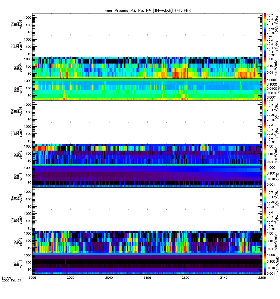280x299 pixels.
Task: Select the "the fff 32 scm3" axis label
Action: click(x=16, y=220)
